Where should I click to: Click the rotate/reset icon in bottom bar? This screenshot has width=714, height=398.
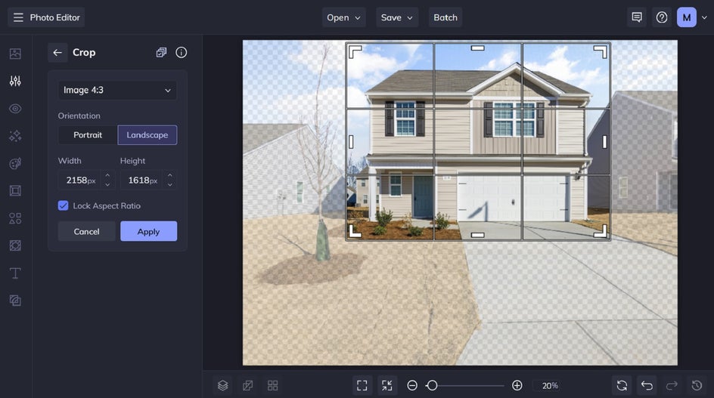622,385
